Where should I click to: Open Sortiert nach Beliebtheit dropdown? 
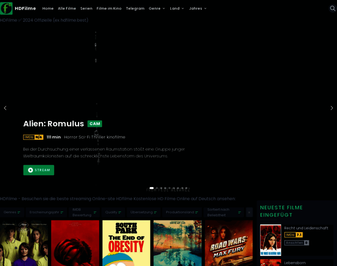(x=224, y=212)
